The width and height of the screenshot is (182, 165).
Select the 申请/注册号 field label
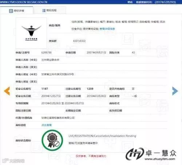point(23,53)
